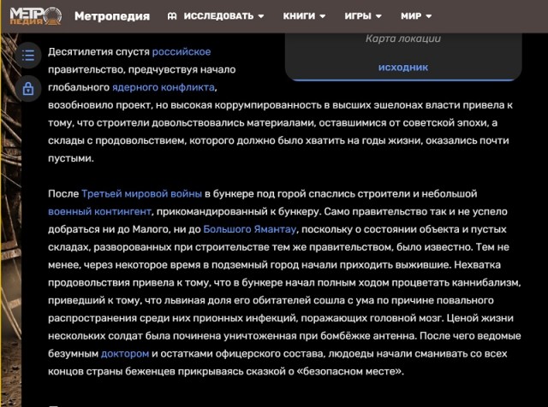This screenshot has width=548, height=407.
Task: Click the word каннибализм in the paragraph
Action: point(486,283)
